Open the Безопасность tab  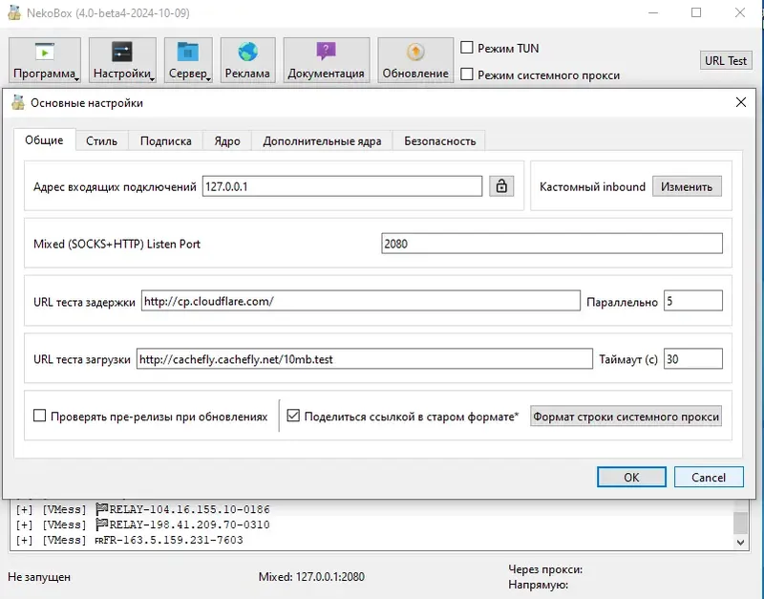[439, 140]
